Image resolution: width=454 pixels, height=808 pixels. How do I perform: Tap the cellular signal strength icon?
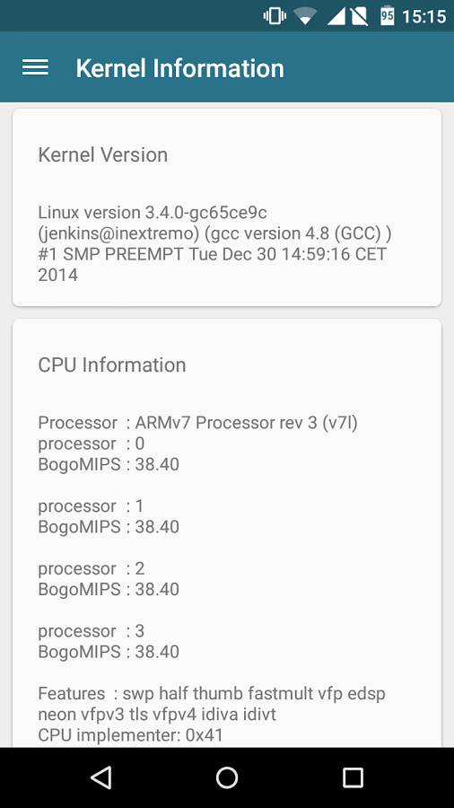tap(336, 16)
